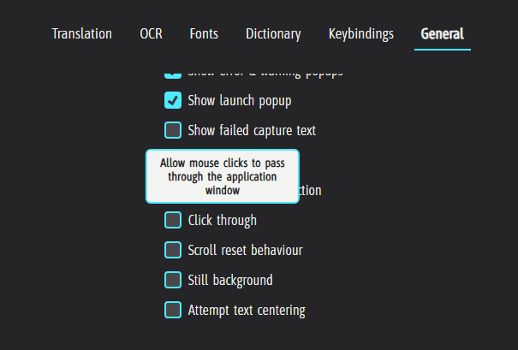
Task: Switch to the OCR tab
Action: [x=151, y=34]
